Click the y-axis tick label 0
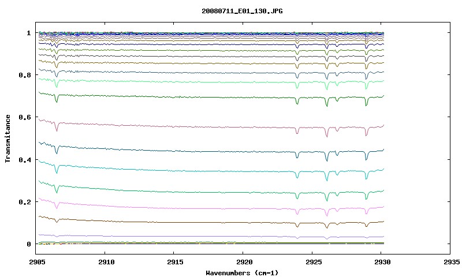Image resolution: width=462 pixels, height=277 pixels. pyautogui.click(x=28, y=244)
